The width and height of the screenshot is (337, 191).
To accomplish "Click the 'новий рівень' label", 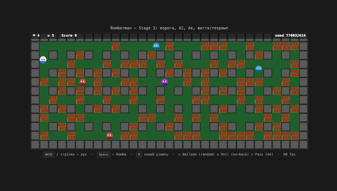I will [x=156, y=154].
